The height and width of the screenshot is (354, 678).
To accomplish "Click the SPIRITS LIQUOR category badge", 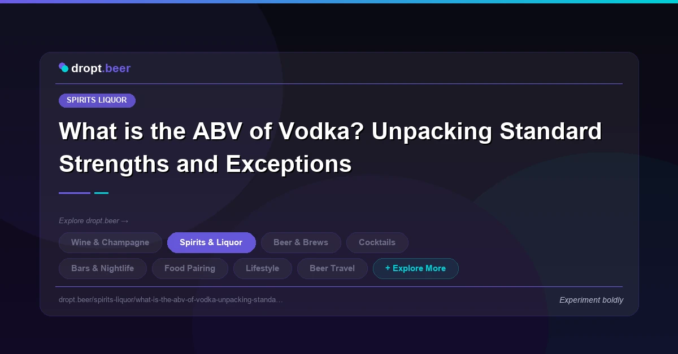I will point(97,100).
